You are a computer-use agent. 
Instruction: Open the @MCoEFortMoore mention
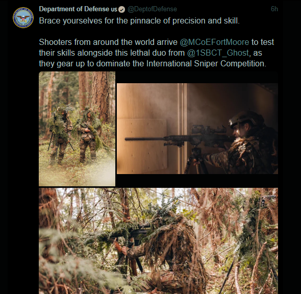click(214, 42)
